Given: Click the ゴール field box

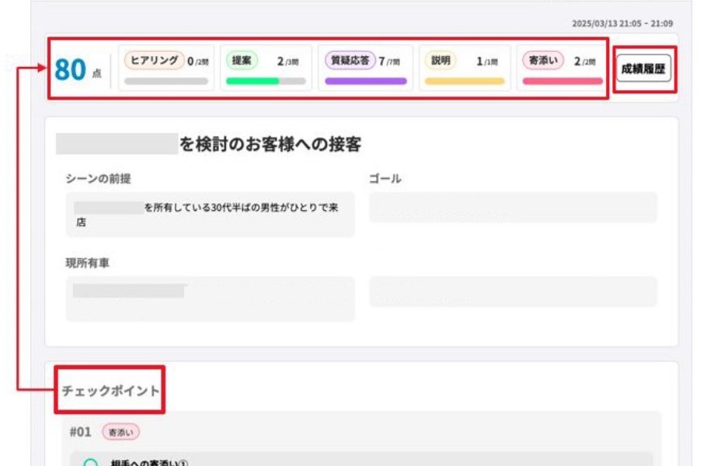Looking at the screenshot, I should [x=513, y=208].
